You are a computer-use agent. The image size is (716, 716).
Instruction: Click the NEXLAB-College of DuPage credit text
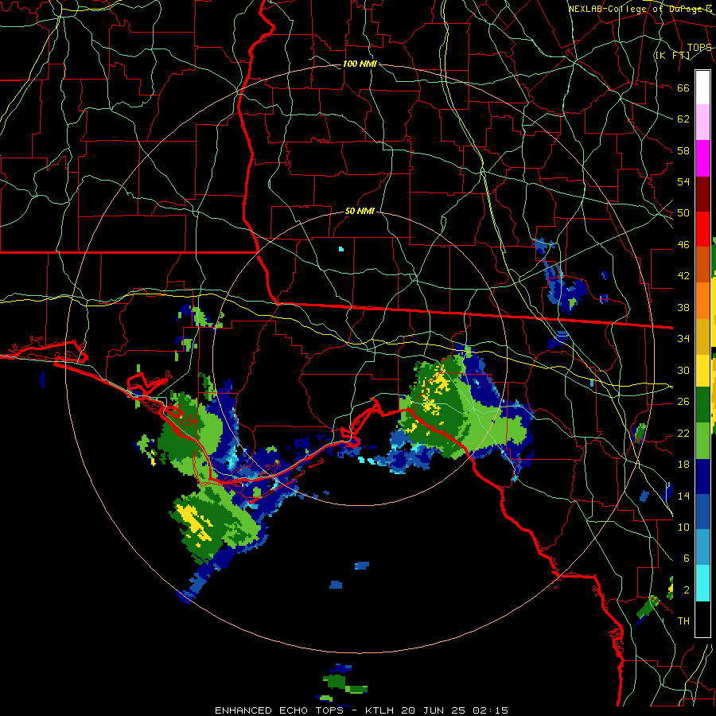640,9
